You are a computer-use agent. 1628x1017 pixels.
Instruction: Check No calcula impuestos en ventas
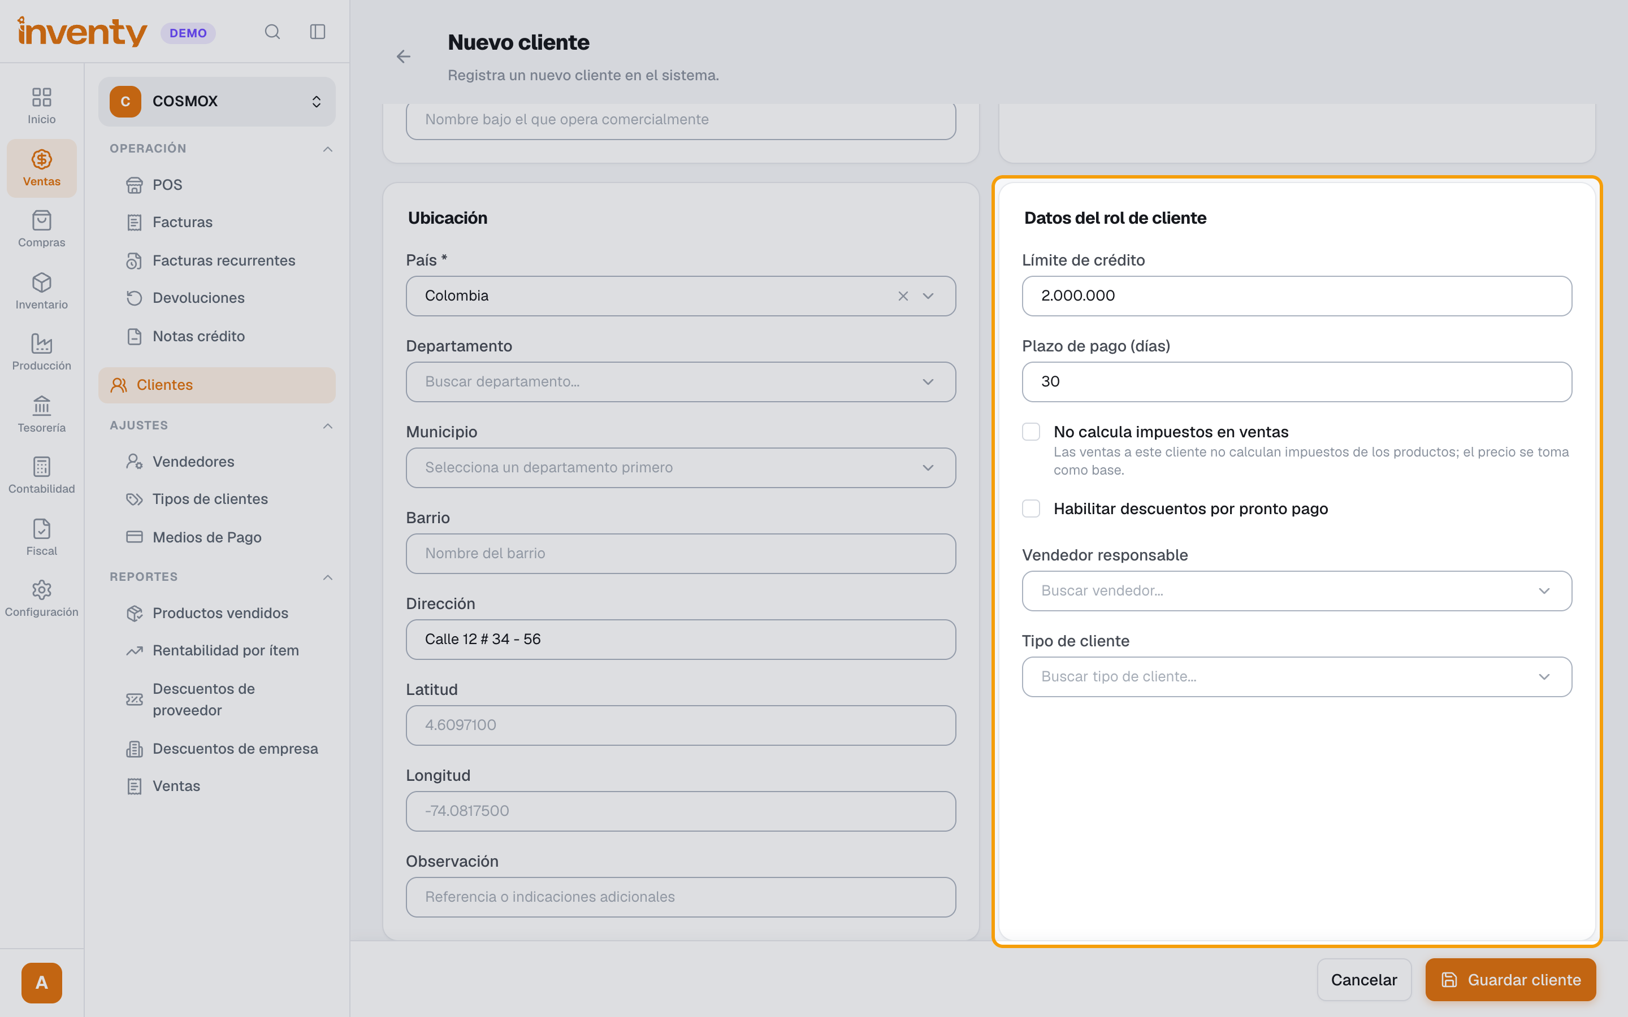(x=1031, y=432)
